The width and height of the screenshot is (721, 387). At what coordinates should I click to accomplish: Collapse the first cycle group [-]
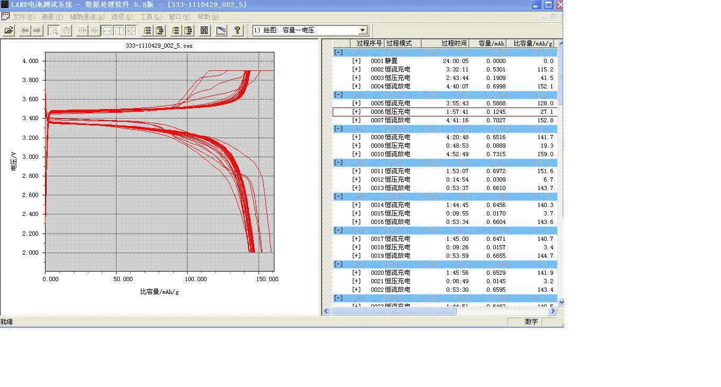click(337, 52)
